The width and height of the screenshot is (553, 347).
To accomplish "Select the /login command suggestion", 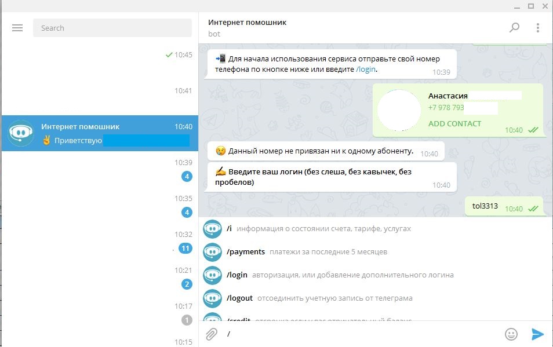I will point(376,275).
